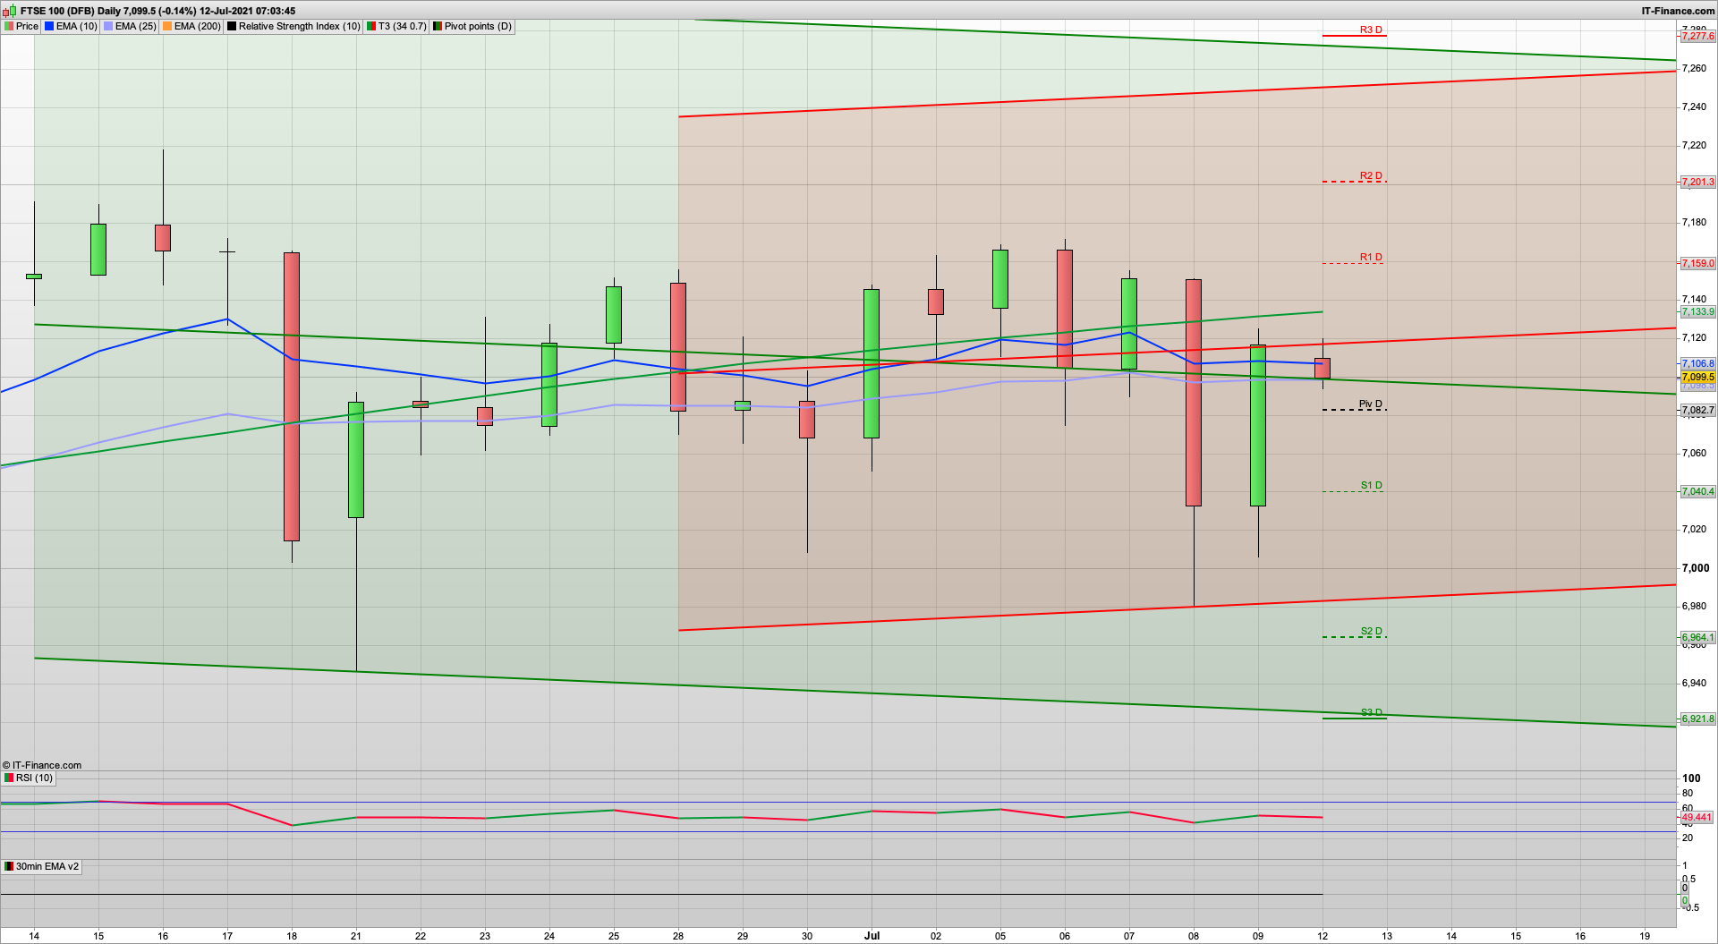1718x944 pixels.
Task: Expand the 30min EMA v2 panel
Action: click(47, 866)
